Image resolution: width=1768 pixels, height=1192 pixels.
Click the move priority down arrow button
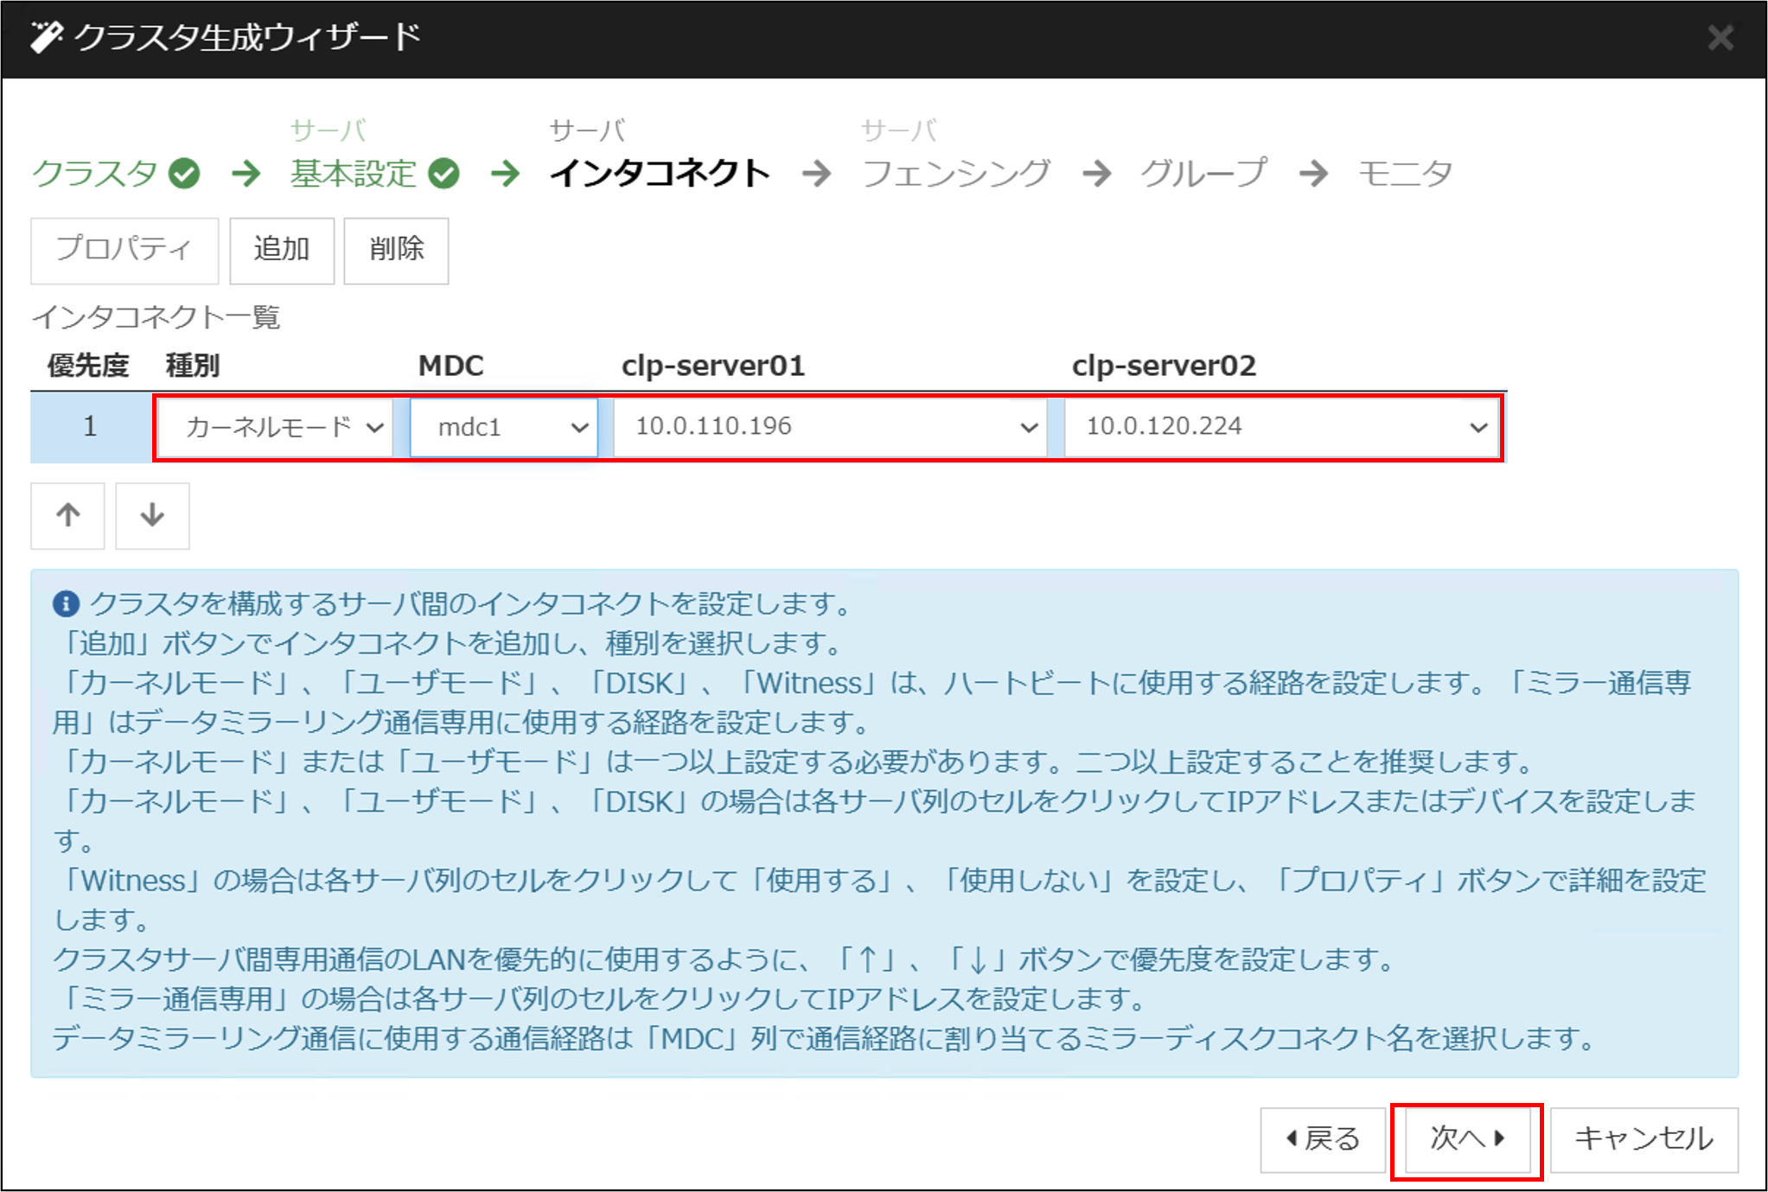click(x=152, y=516)
